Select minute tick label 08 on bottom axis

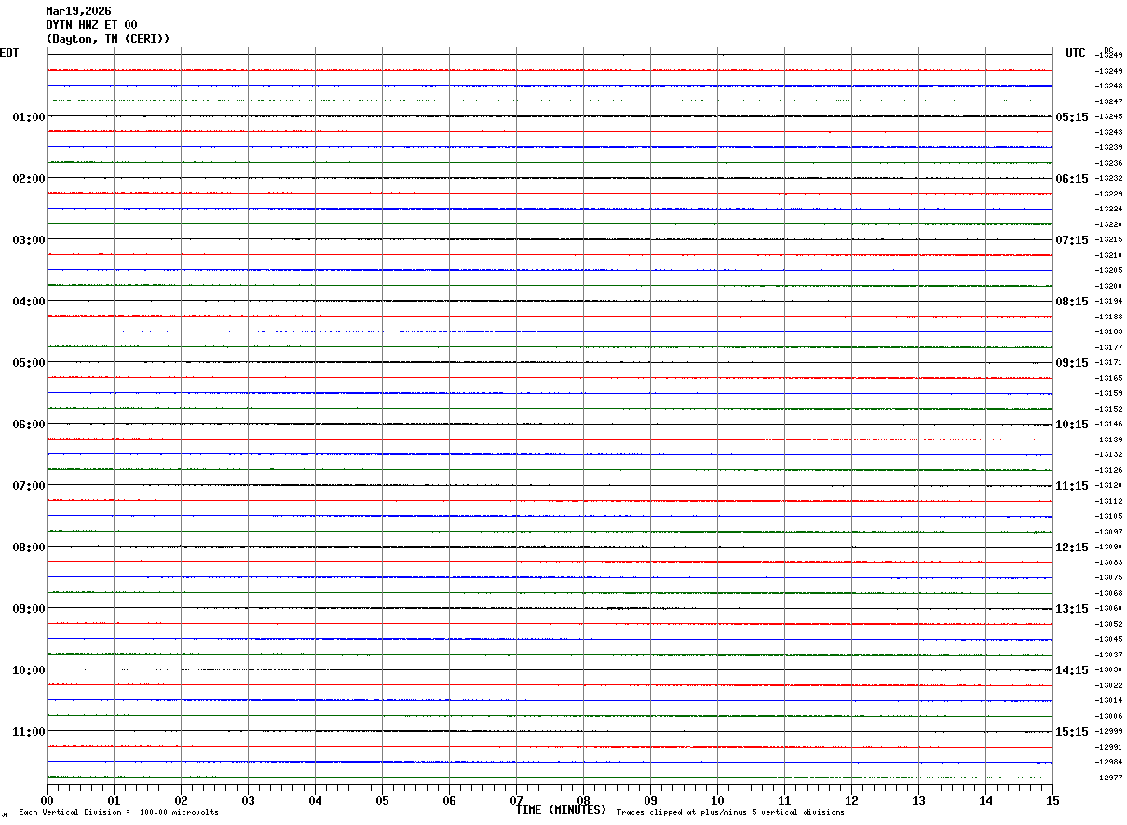pyautogui.click(x=583, y=800)
